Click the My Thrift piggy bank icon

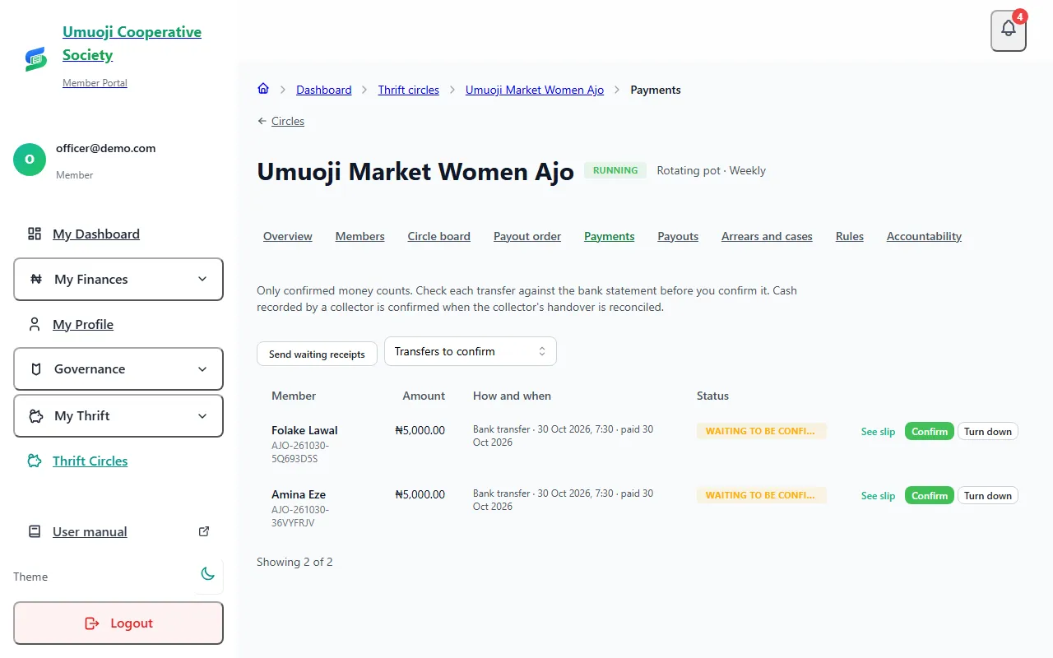pos(36,415)
